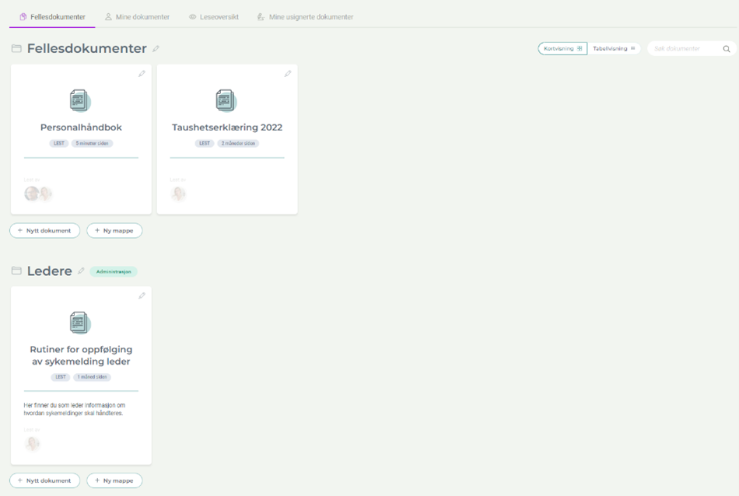Switch to Tabellvisning table view
This screenshot has height=496, width=739.
(614, 48)
